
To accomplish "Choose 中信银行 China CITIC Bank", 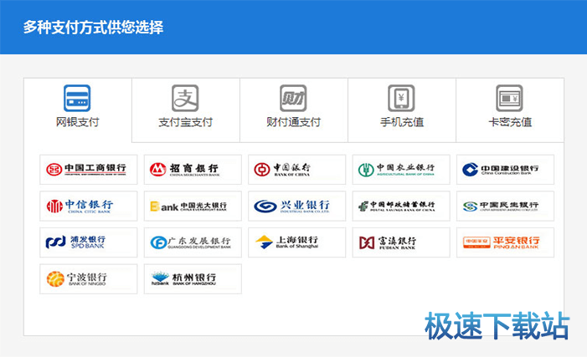I will (89, 206).
